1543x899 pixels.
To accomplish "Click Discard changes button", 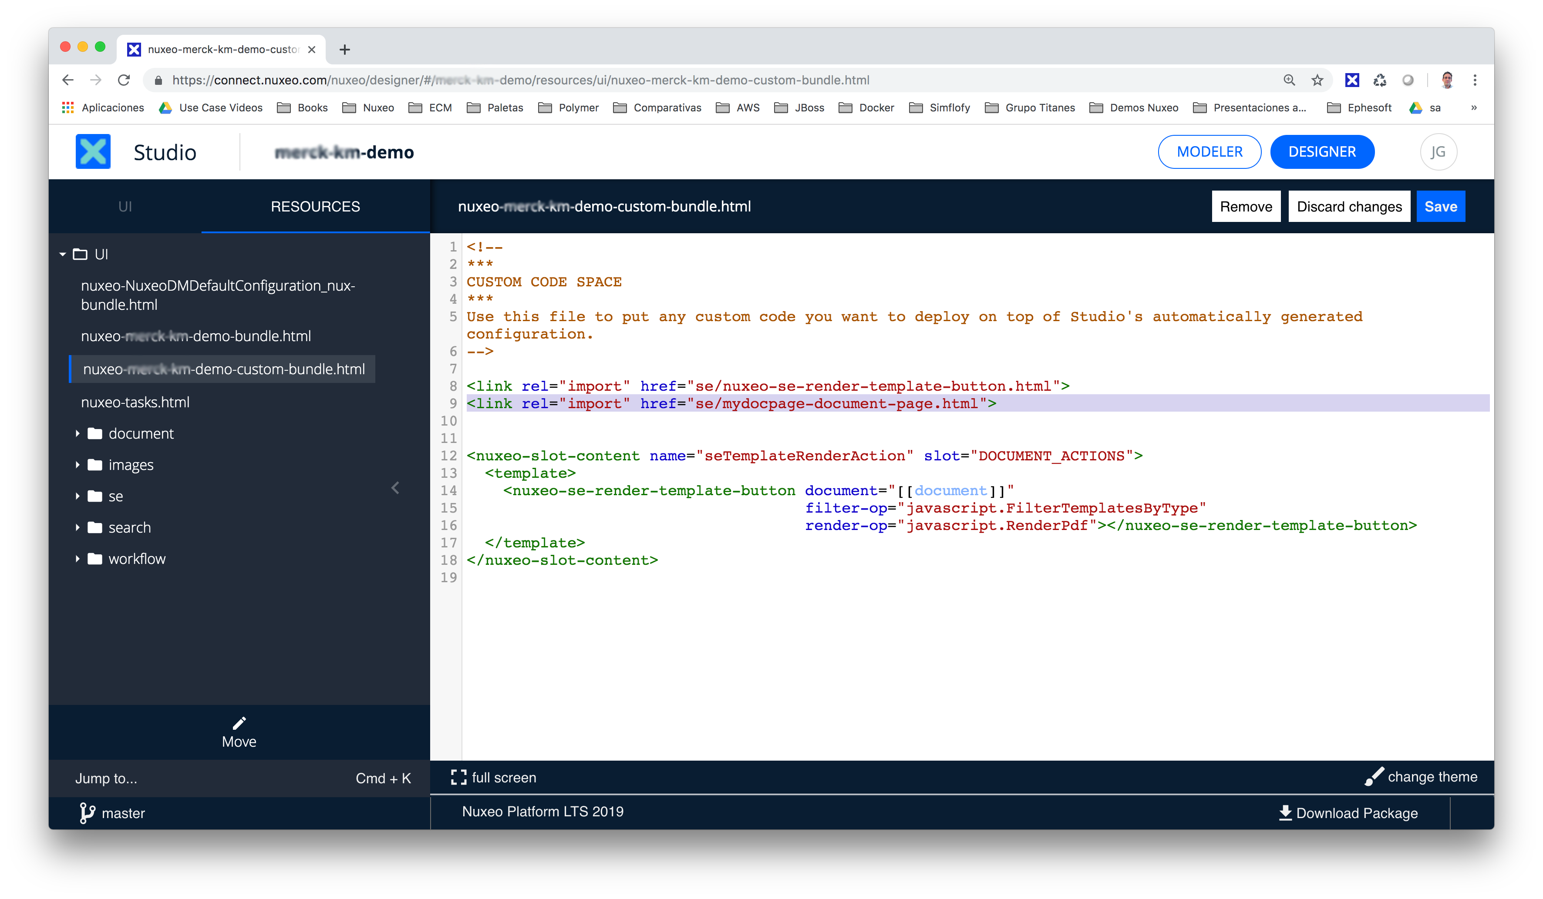I will 1349,207.
